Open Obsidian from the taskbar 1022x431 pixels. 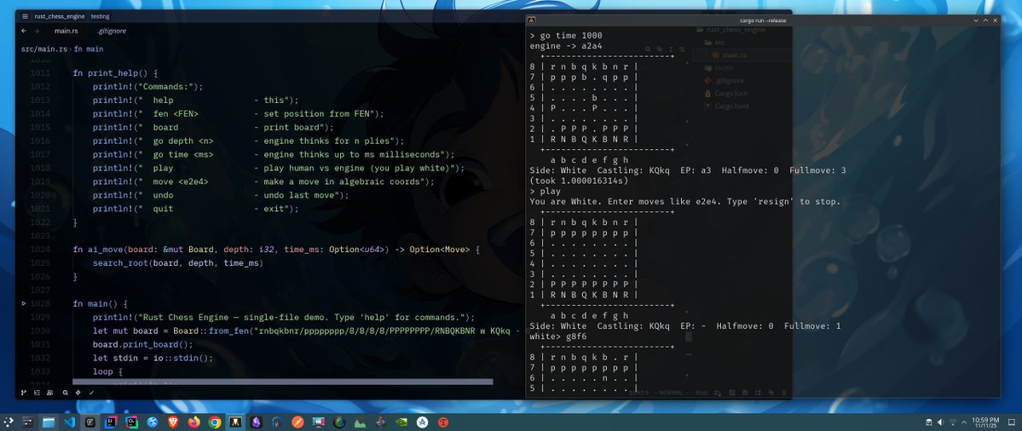(257, 422)
